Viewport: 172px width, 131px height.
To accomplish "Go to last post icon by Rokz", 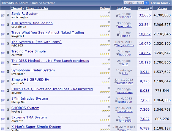I will (x=120, y=73).
